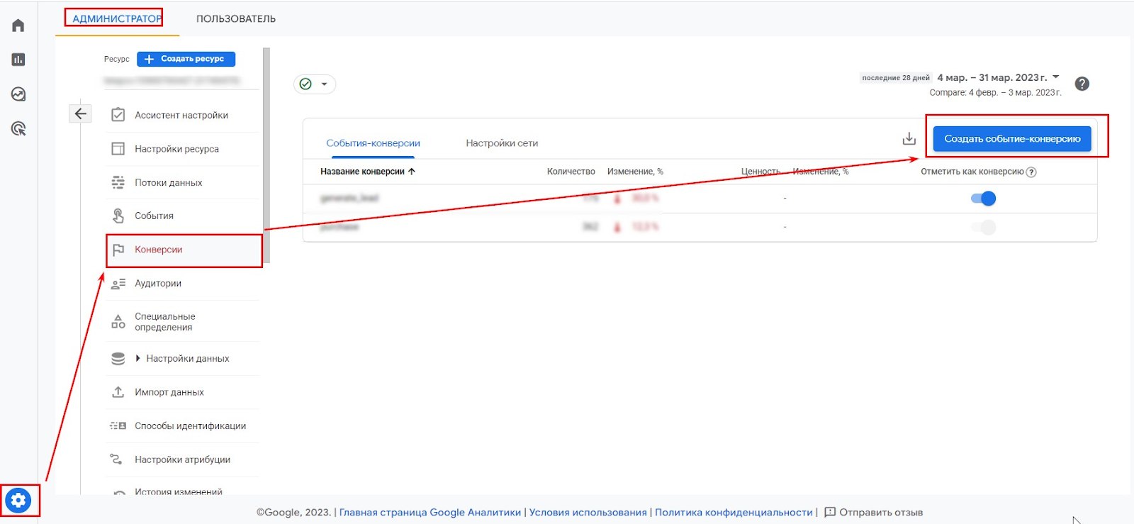The height and width of the screenshot is (524, 1134).
Task: Click the Отправить отзыв link
Action: click(x=881, y=512)
